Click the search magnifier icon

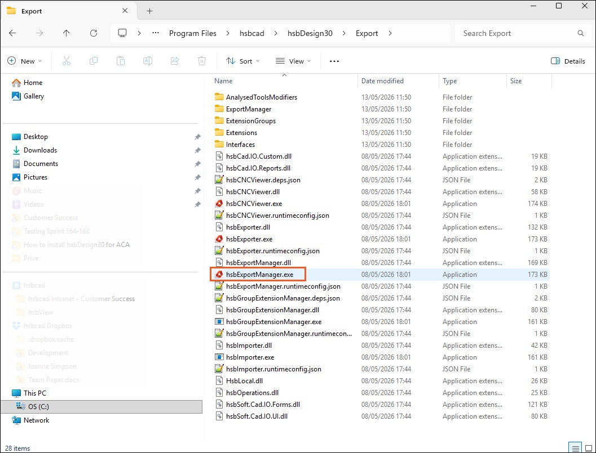[580, 33]
